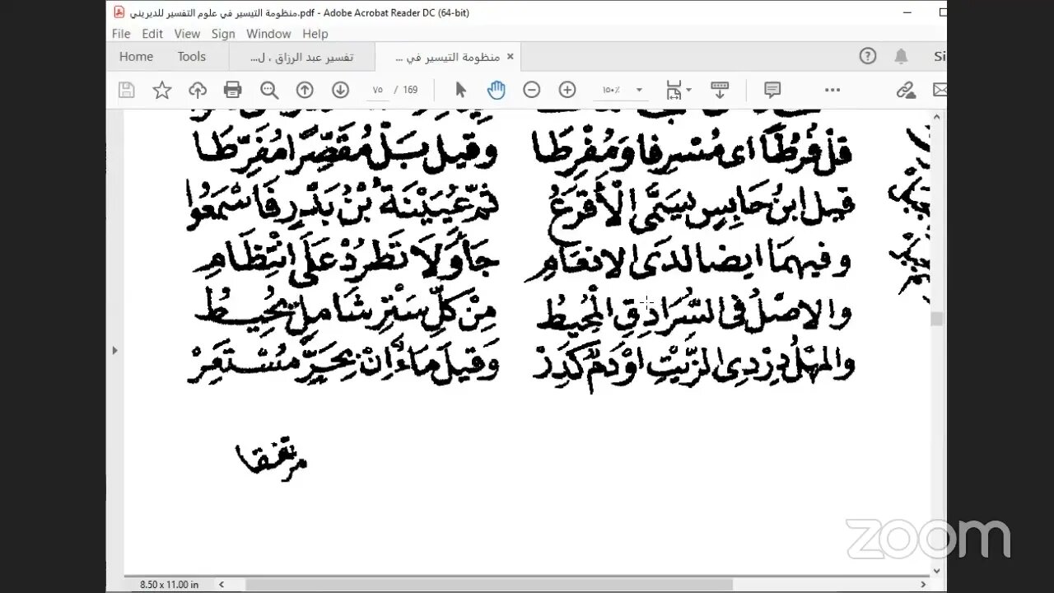Click the Save file icon

coord(126,90)
